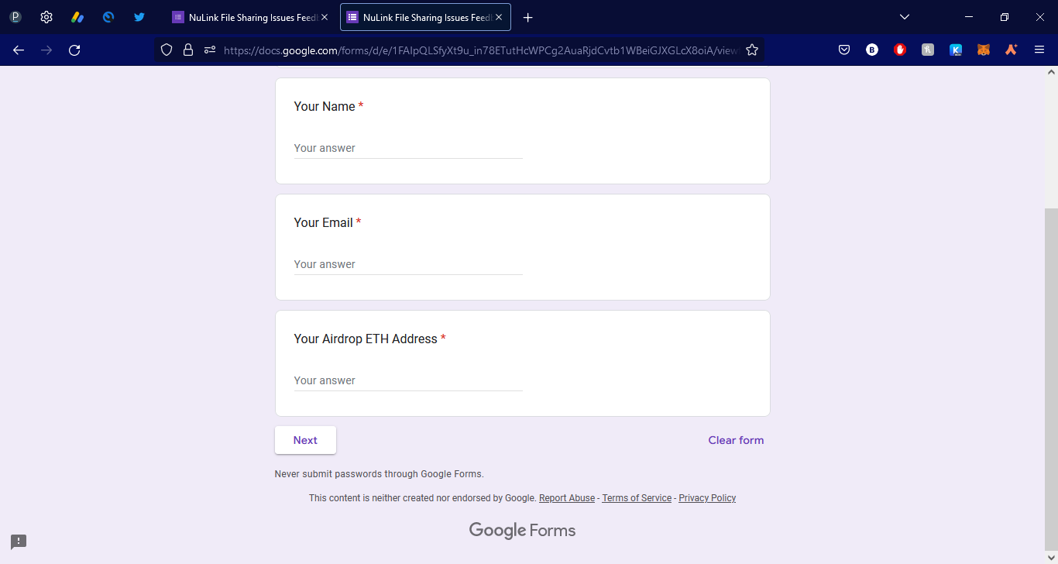Expand the list all tabs dropdown
The image size is (1058, 564).
[904, 17]
